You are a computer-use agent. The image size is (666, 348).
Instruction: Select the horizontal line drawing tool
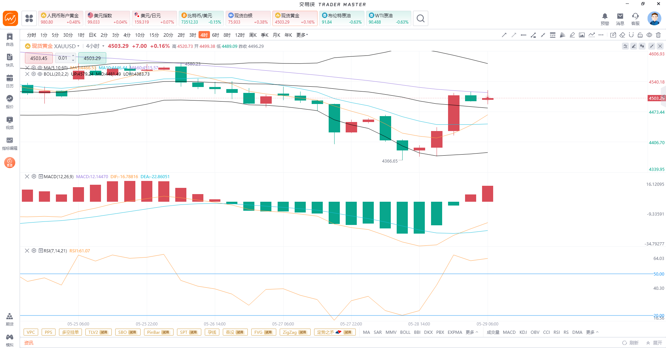pyautogui.click(x=524, y=35)
